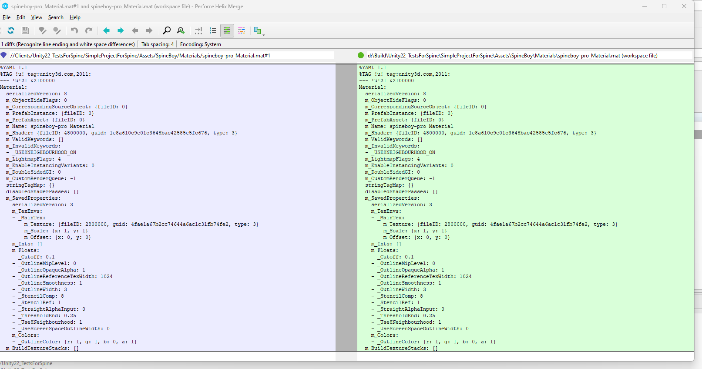Click '_OutlineColor' line in left pane
The image size is (702, 369).
click(77, 342)
